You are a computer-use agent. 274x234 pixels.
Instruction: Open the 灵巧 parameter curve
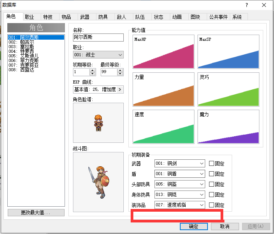coord(228,89)
